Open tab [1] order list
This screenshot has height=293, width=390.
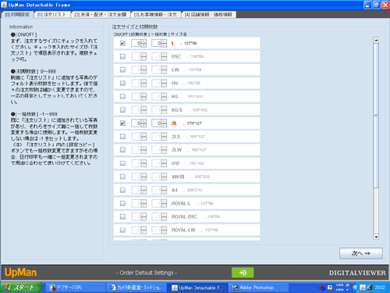pos(52,15)
